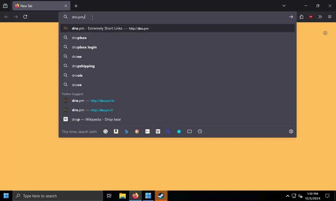Open the Extensions puzzle icon

pos(301,17)
